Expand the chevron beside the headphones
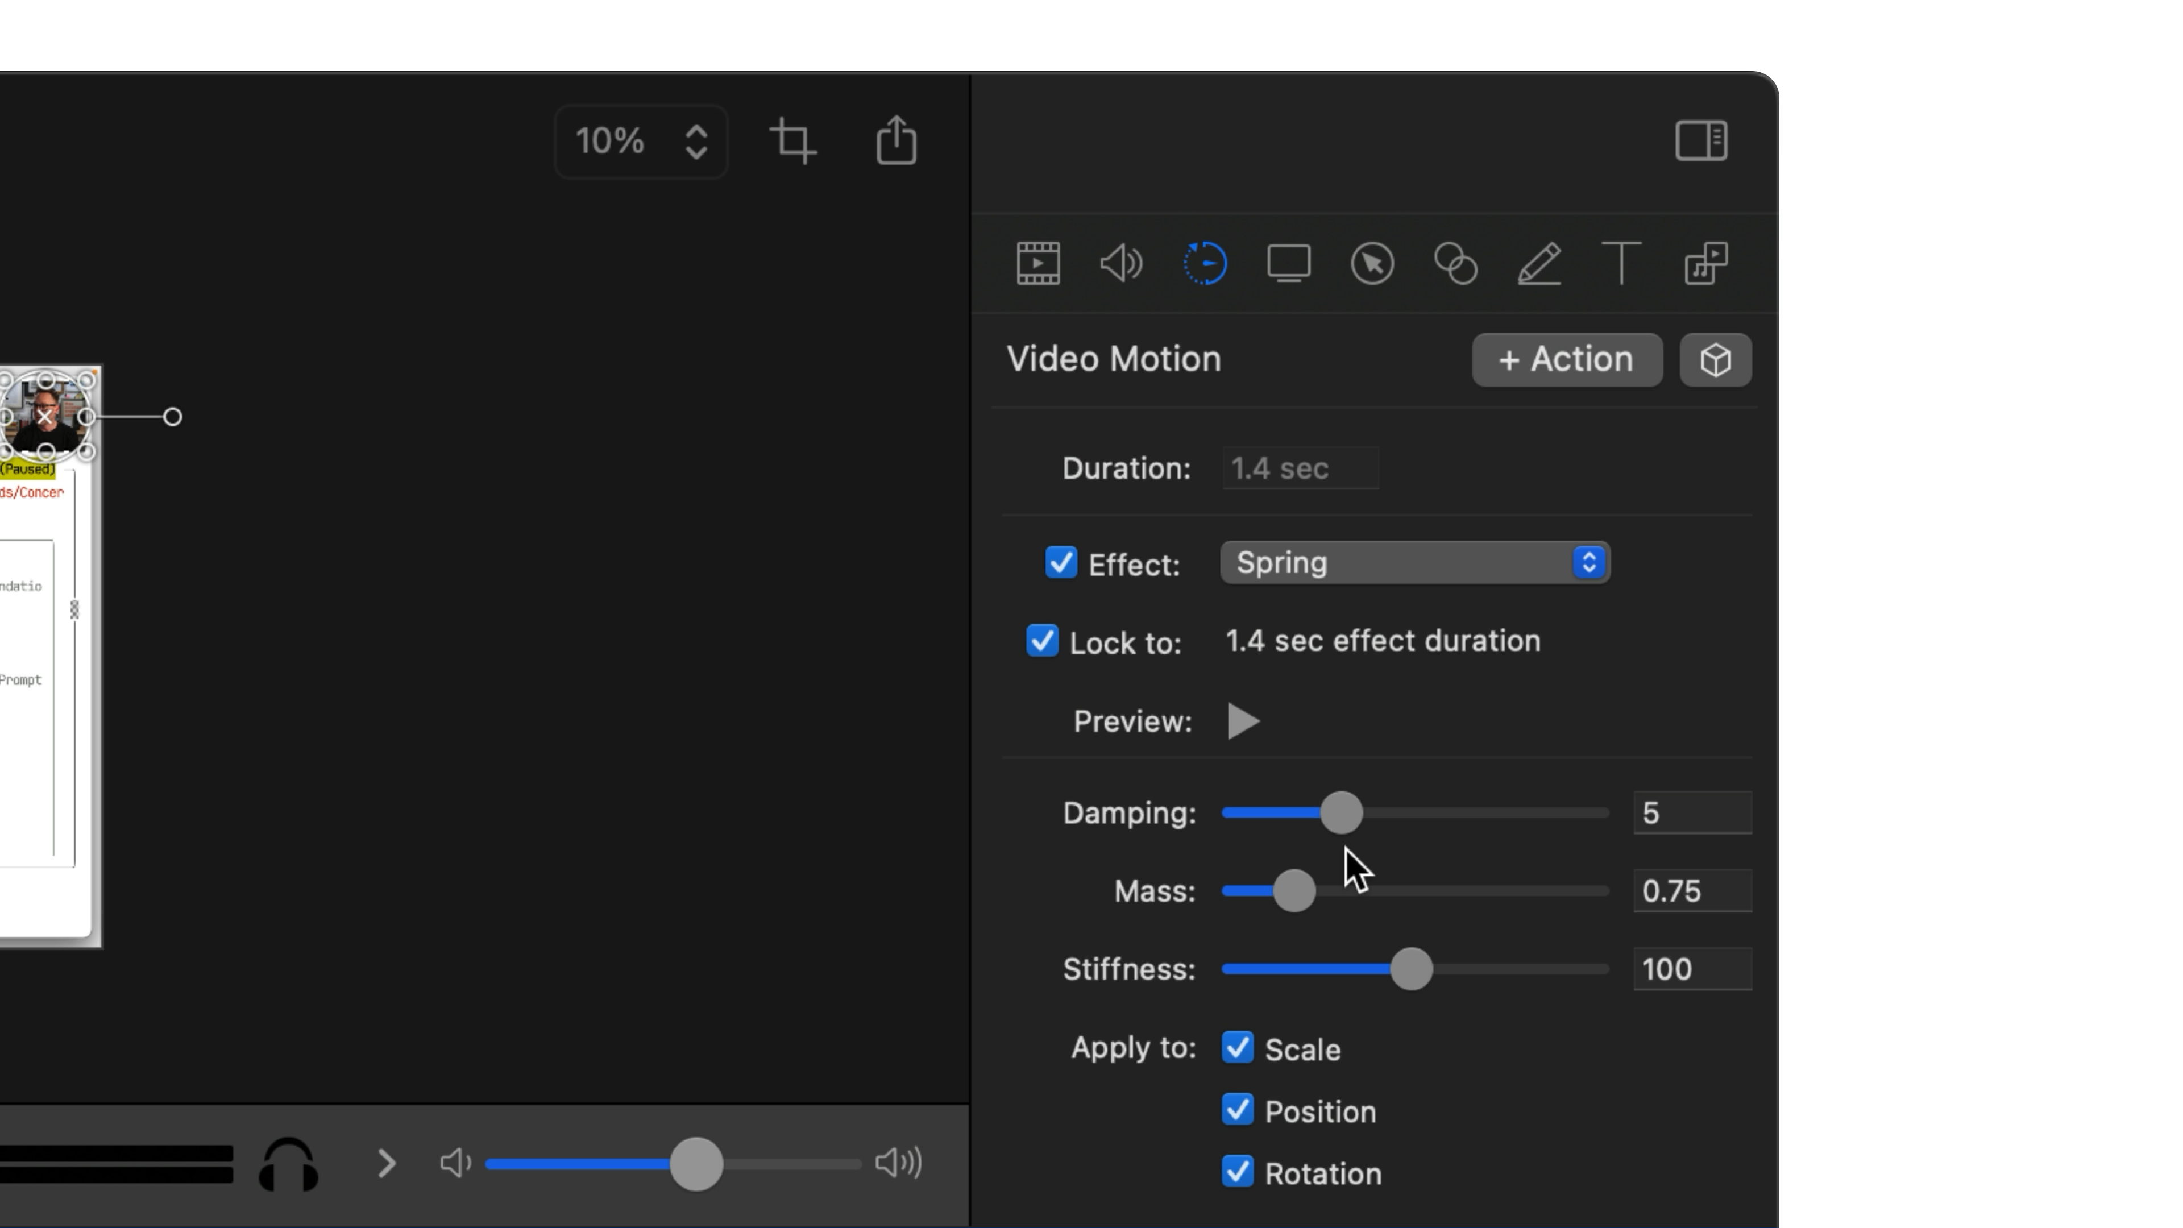This screenshot has height=1228, width=2183. (387, 1164)
